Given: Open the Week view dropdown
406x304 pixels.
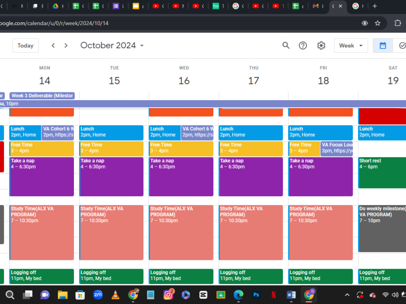Looking at the screenshot, I should point(351,45).
